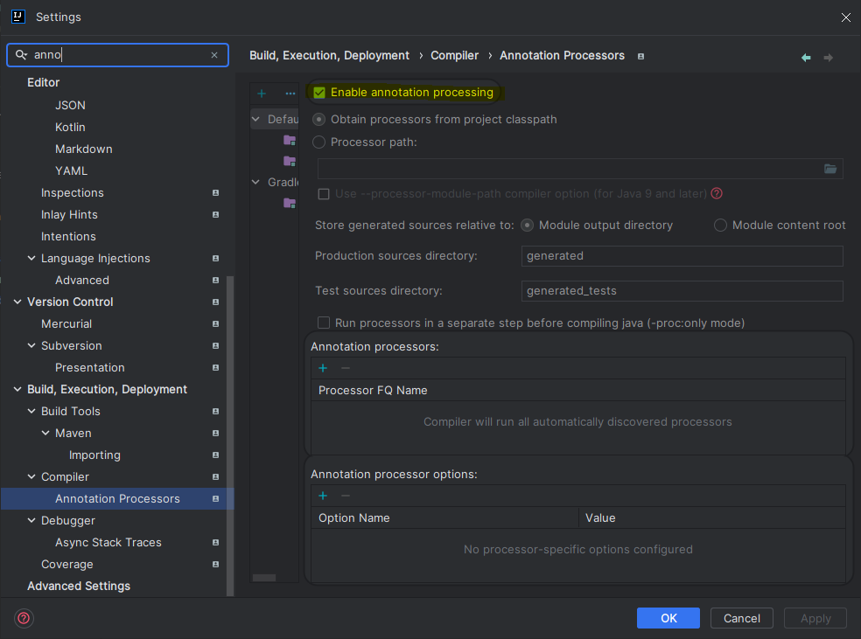Click project icon next to Inspections

click(215, 192)
